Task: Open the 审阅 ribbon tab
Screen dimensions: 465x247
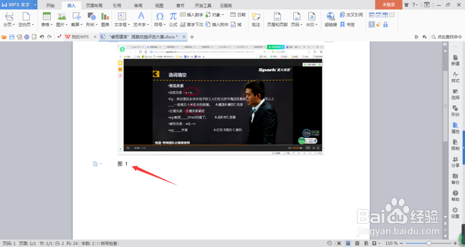Action: 138,5
